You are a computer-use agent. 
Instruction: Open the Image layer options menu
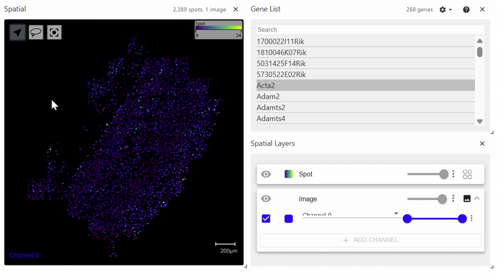[x=454, y=199]
